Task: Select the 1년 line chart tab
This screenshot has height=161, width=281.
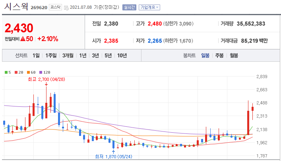Action: tap(83, 55)
